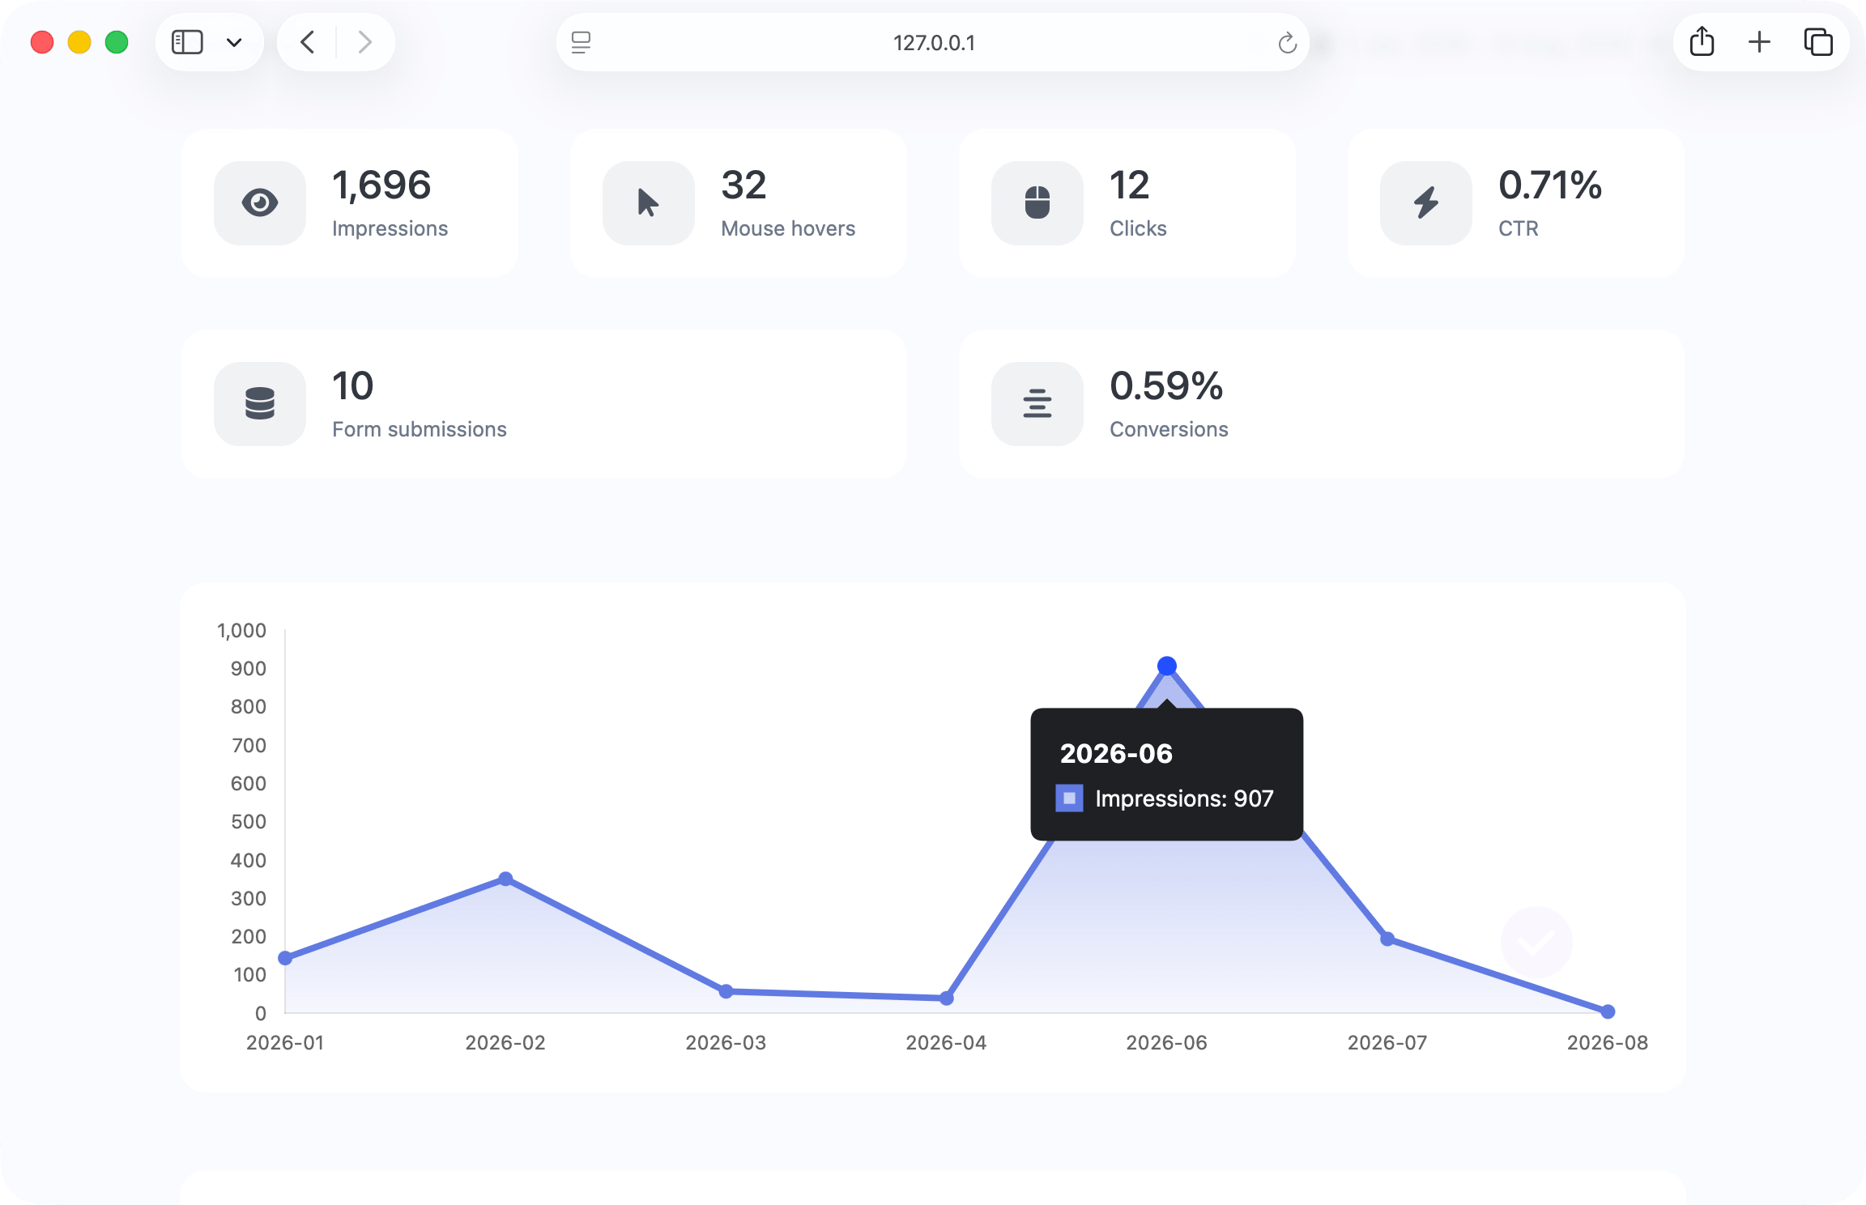The width and height of the screenshot is (1866, 1205).
Task: Click the 2026-01 chart data point
Action: point(285,958)
